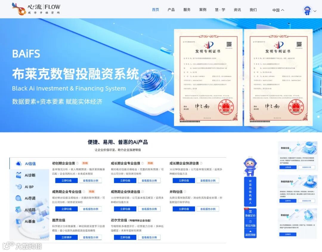322x252 pixels.
Task: View the left patent certificate image
Action: point(208,78)
